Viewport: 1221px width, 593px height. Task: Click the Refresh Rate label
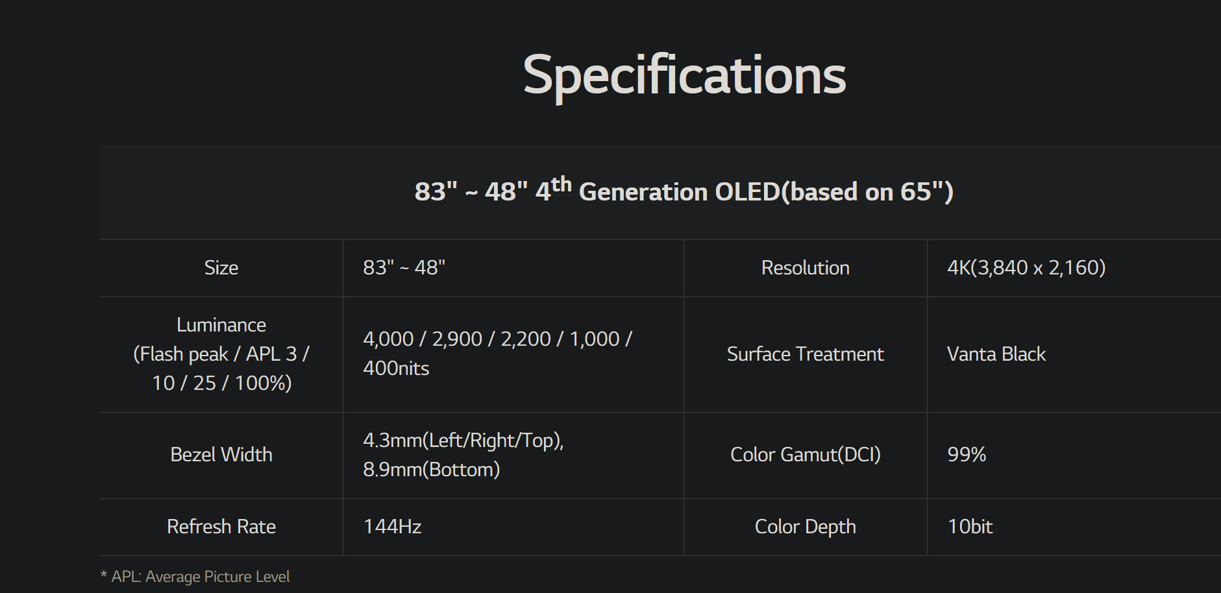pyautogui.click(x=221, y=527)
